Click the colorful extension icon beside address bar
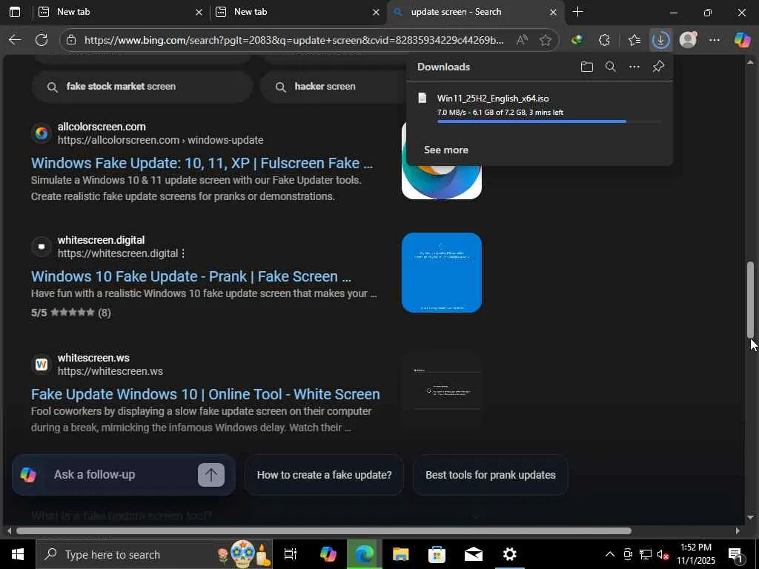 tap(577, 40)
